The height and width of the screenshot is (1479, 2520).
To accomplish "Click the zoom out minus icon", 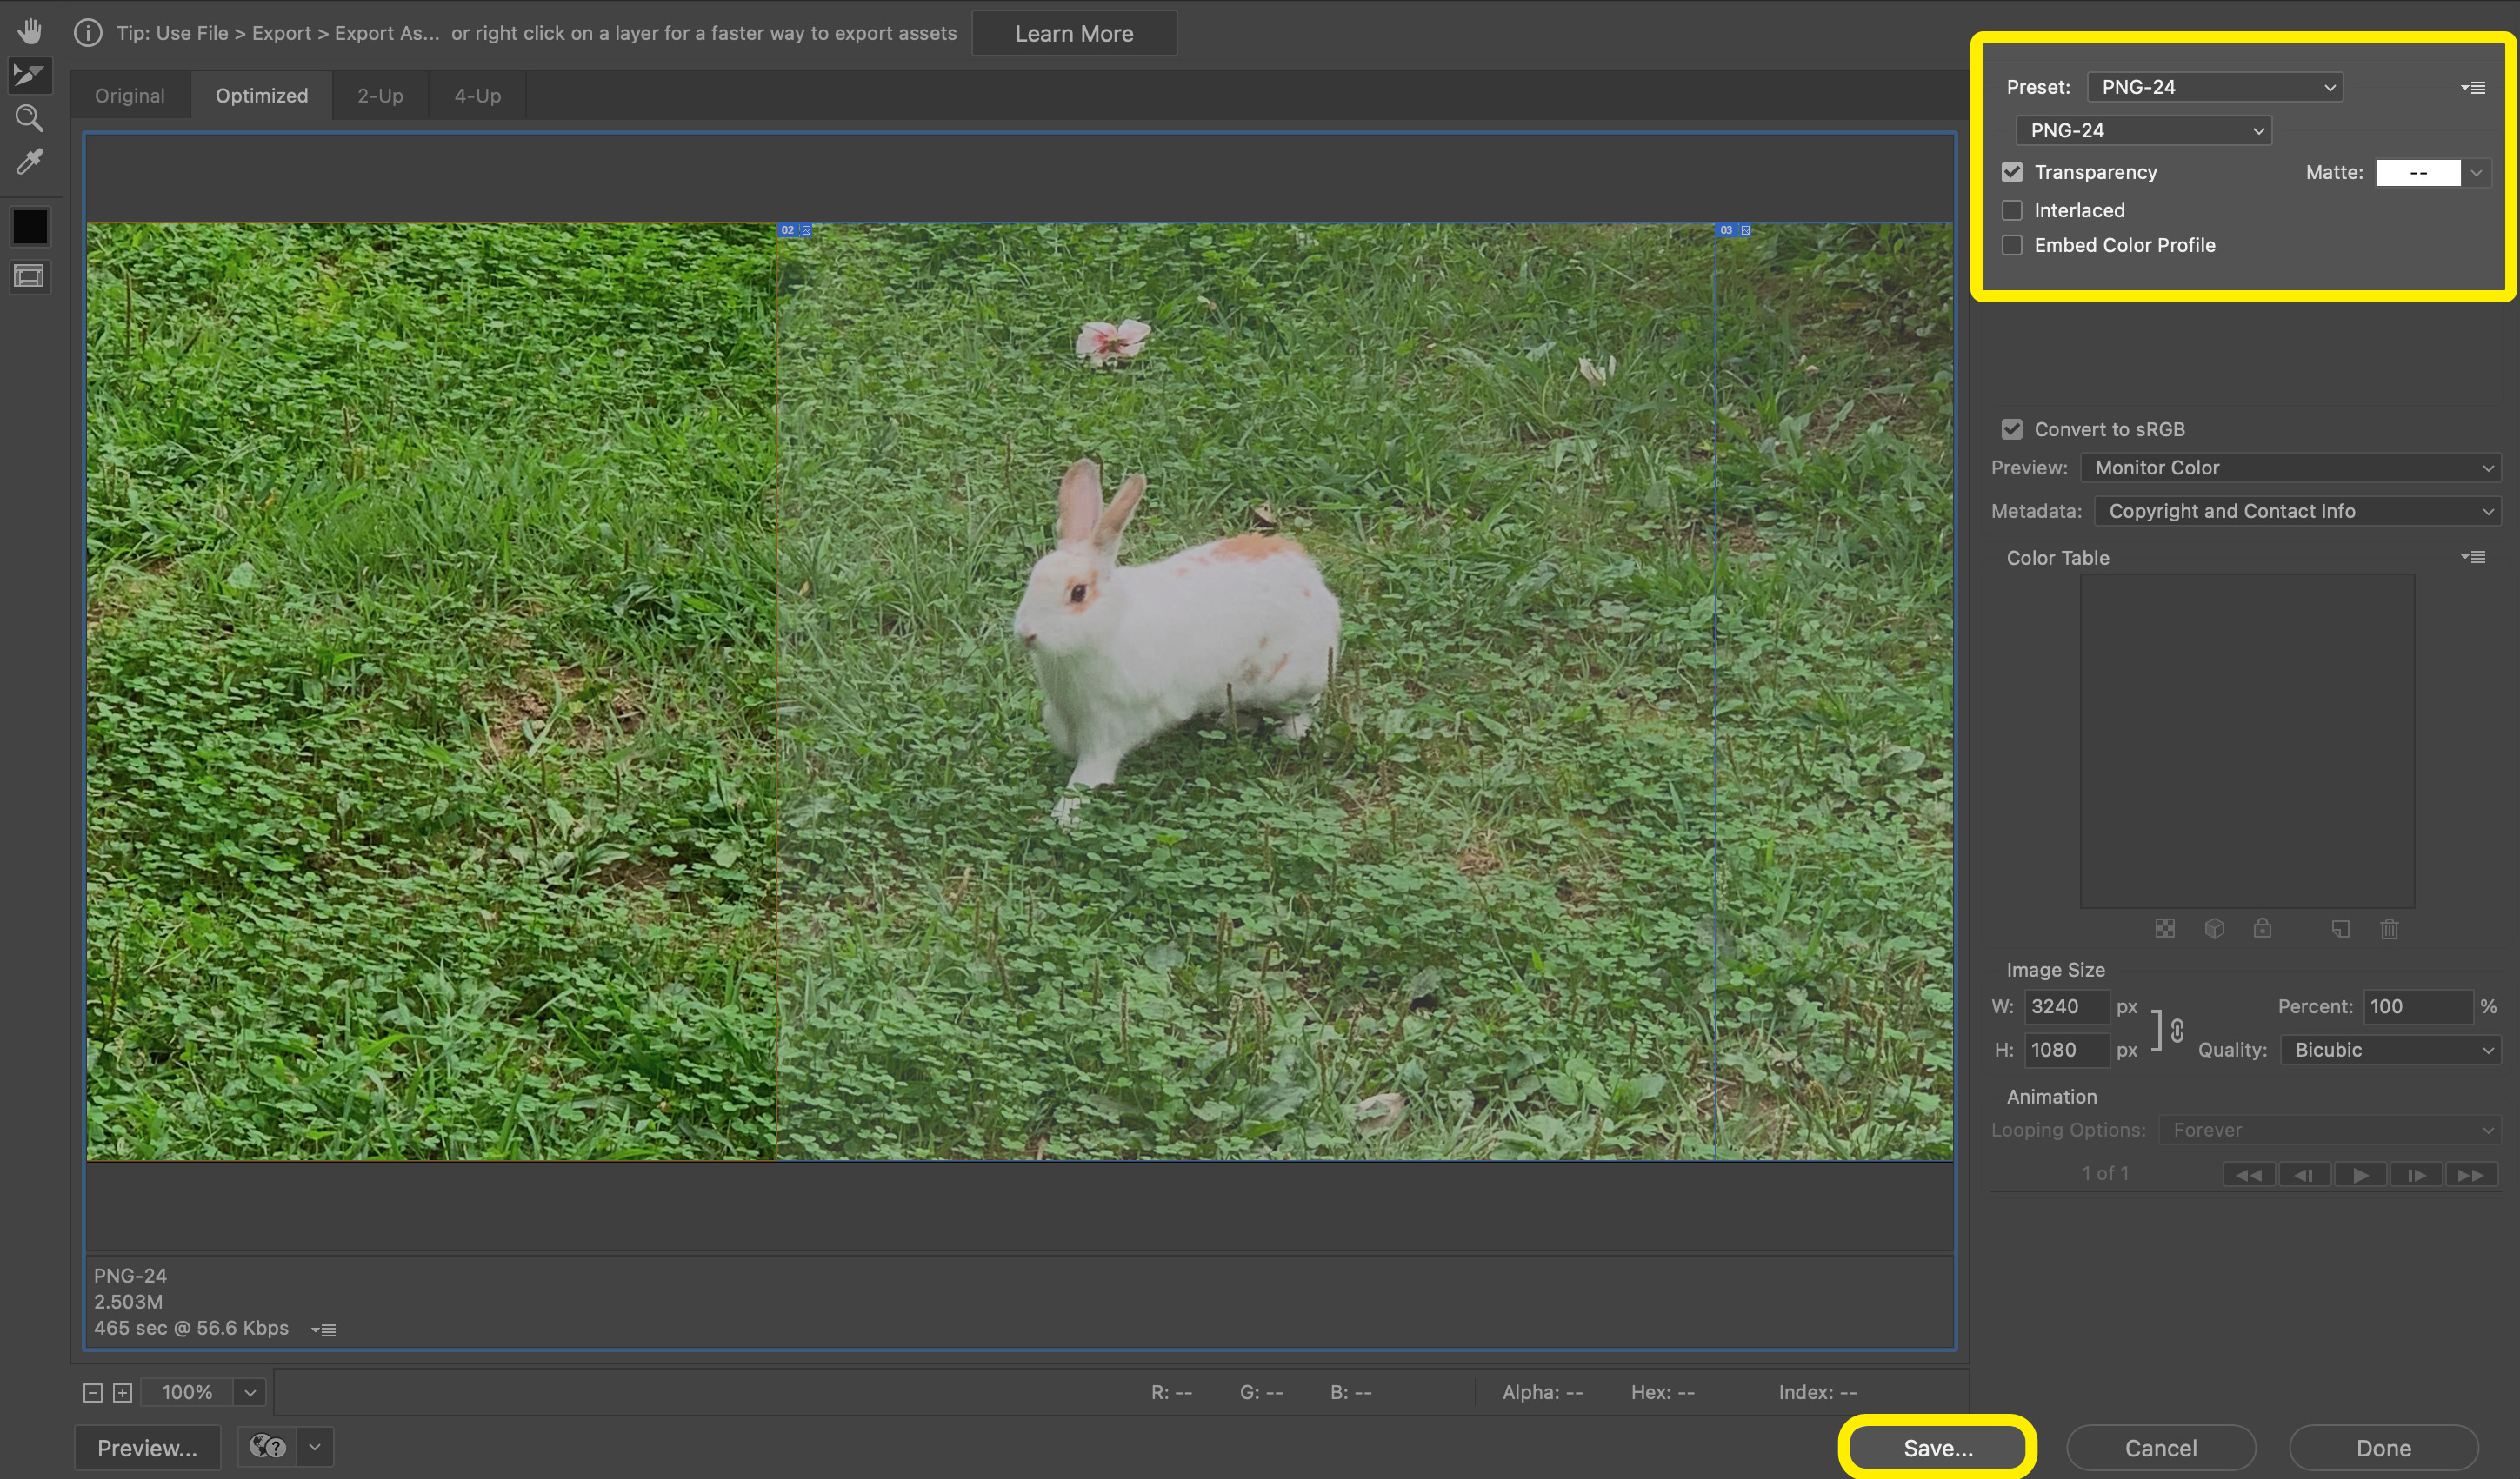I will tap(93, 1392).
